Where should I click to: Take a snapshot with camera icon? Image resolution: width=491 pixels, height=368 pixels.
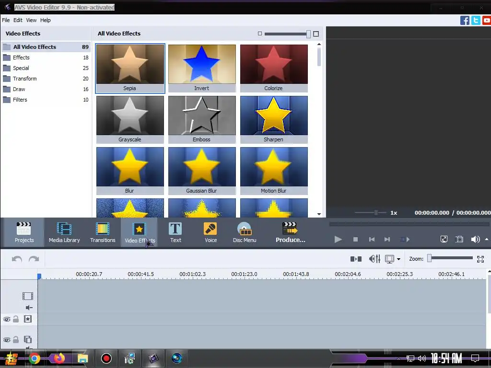[459, 240]
